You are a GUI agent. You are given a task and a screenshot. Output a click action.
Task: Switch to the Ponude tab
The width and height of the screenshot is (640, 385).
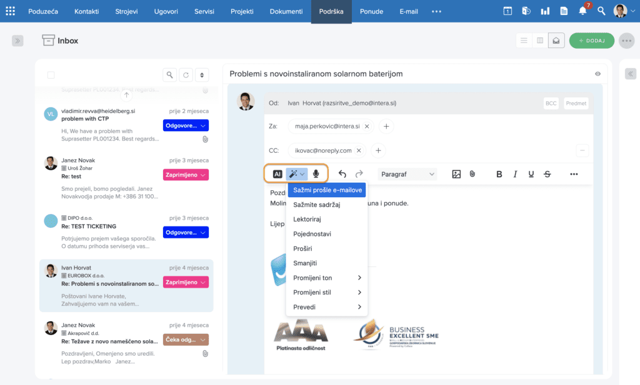click(x=371, y=11)
